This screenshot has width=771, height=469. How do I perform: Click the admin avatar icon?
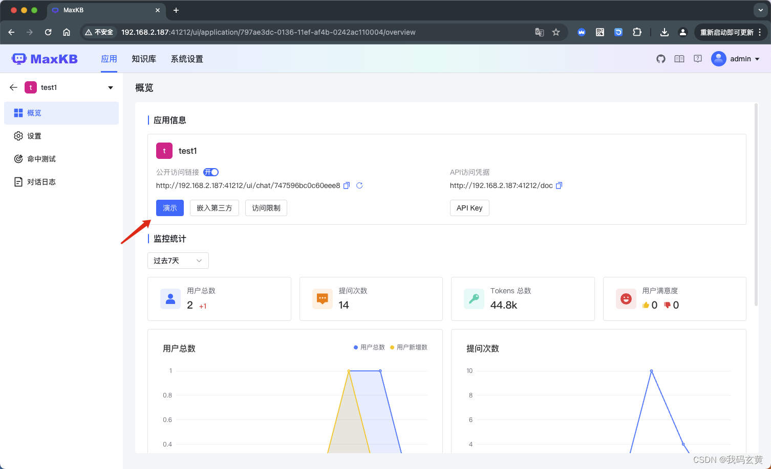pos(719,59)
